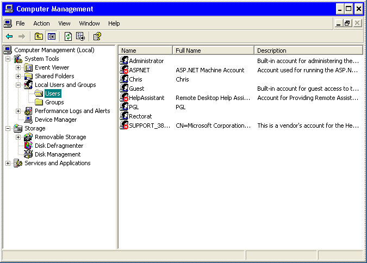The height and width of the screenshot is (263, 367).
Task: Select the Rectorat user name
Action: coord(140,116)
